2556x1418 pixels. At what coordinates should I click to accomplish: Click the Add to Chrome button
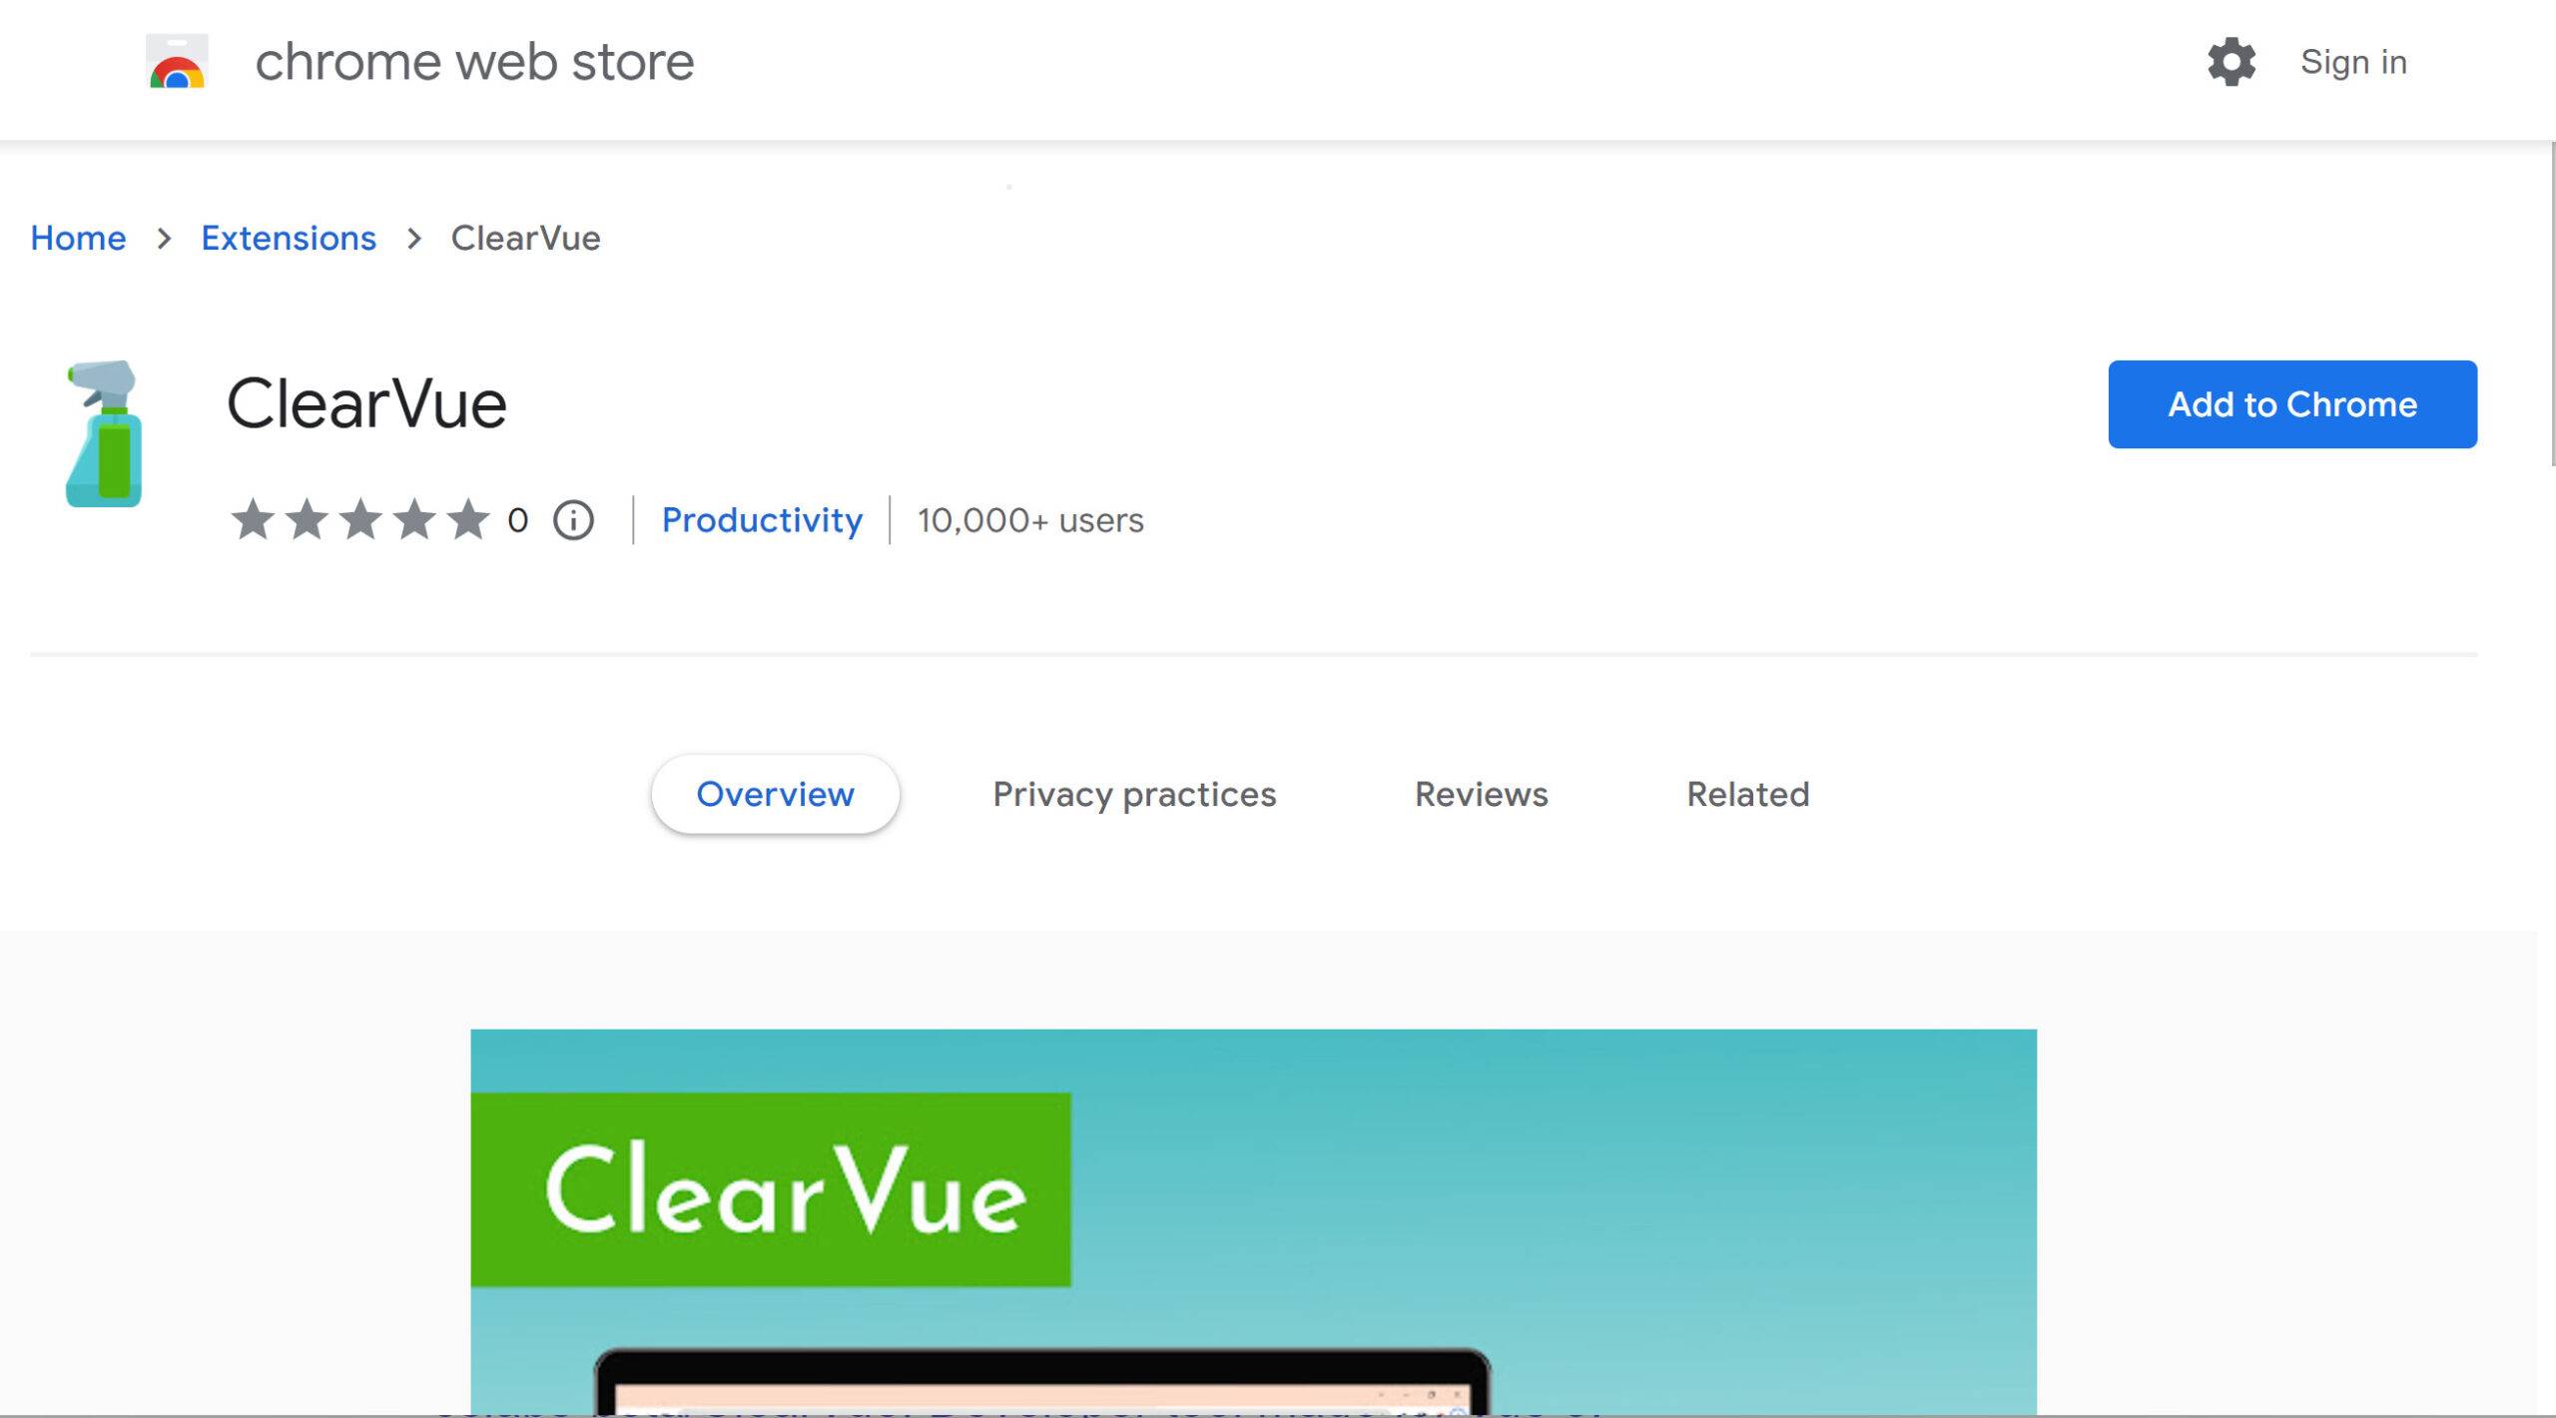point(2291,403)
